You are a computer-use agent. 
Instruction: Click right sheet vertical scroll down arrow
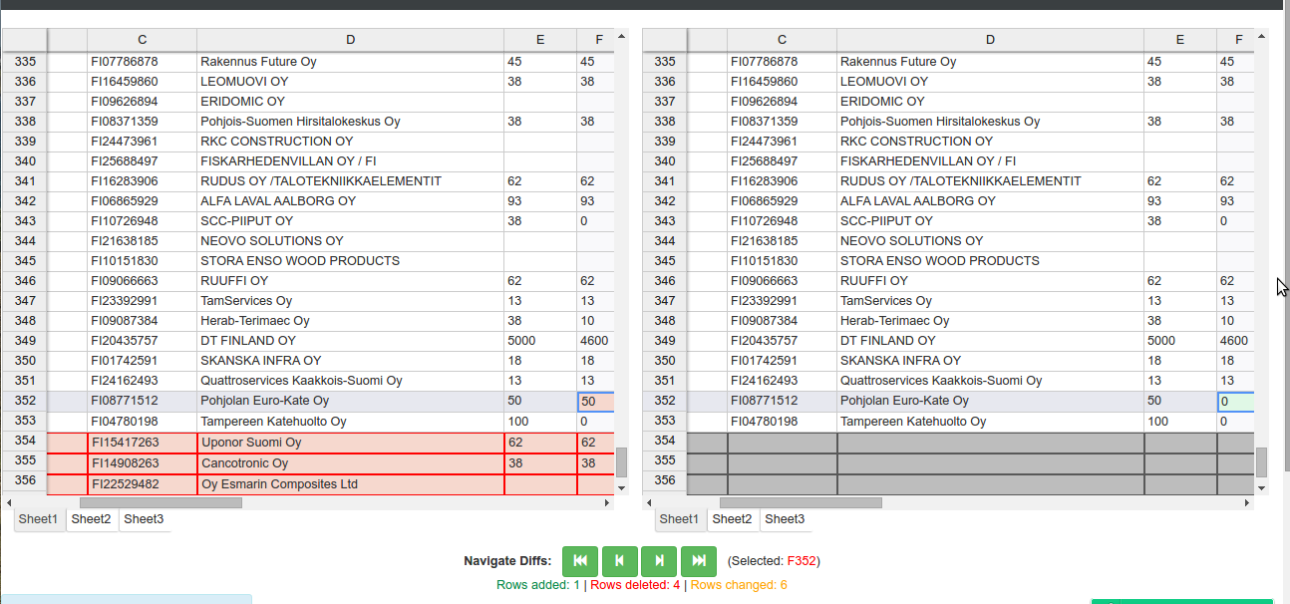coord(1261,487)
